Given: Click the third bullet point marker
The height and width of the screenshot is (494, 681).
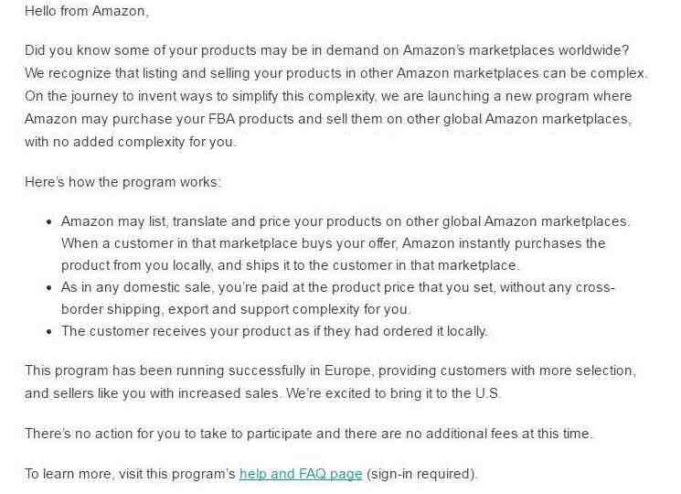Looking at the screenshot, I should click(48, 331).
